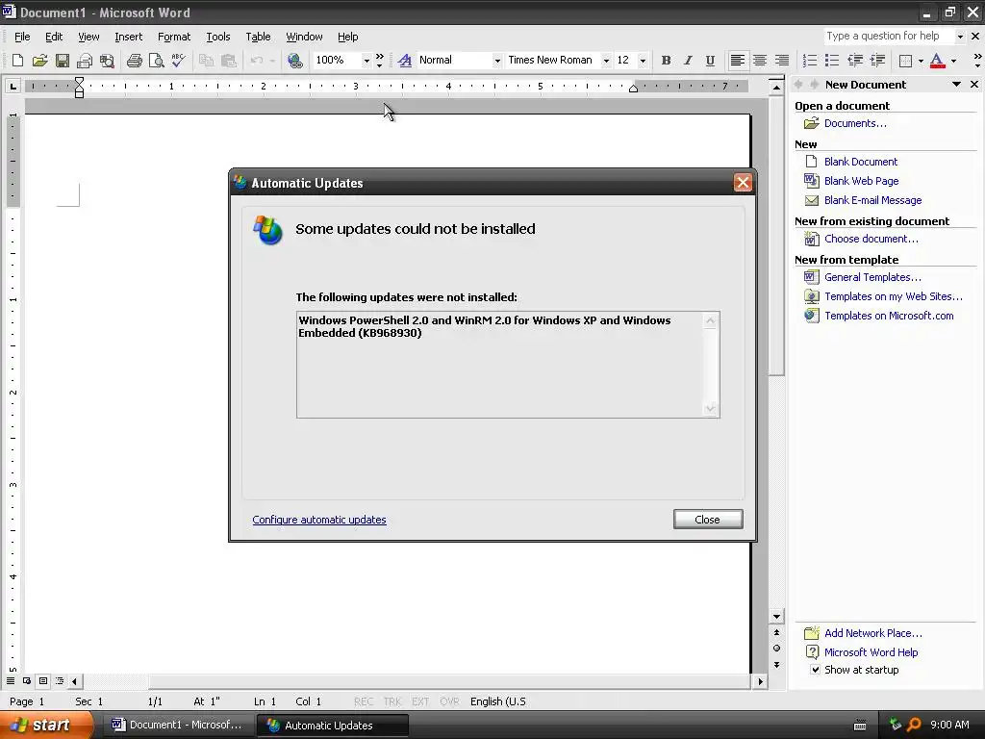Click the Numbering list icon
Image resolution: width=985 pixels, height=739 pixels.
click(x=810, y=61)
